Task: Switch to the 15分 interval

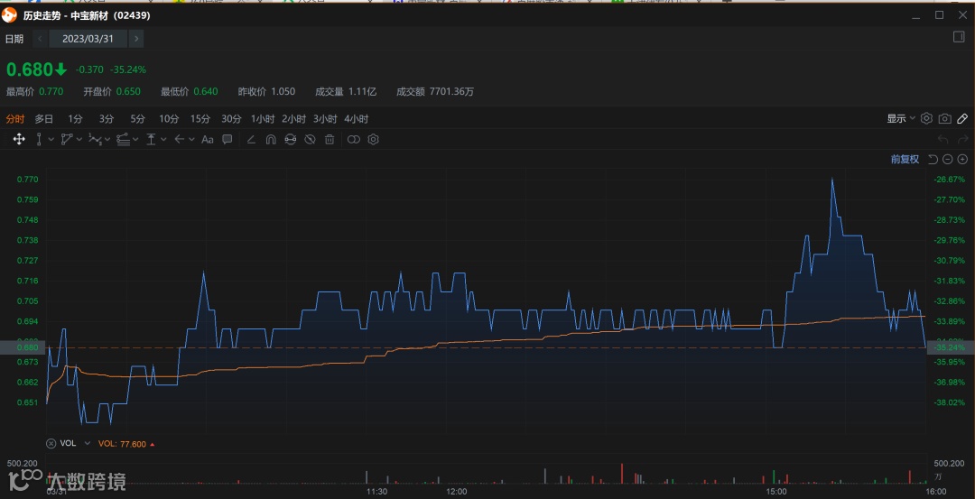Action: tap(200, 119)
